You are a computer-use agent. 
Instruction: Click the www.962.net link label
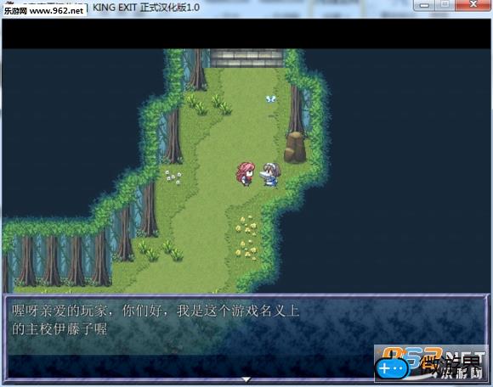57,11
